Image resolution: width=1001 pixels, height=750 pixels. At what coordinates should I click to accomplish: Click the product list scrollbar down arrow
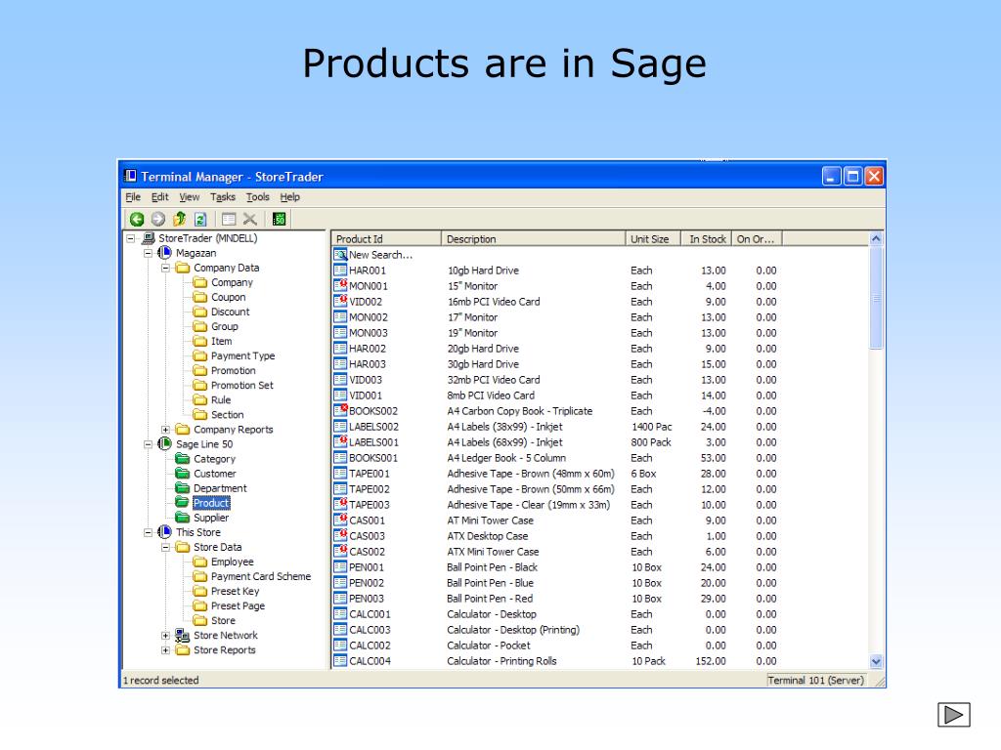click(x=876, y=661)
